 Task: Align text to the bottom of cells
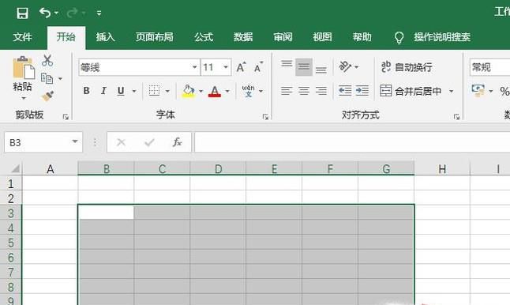[x=321, y=70]
